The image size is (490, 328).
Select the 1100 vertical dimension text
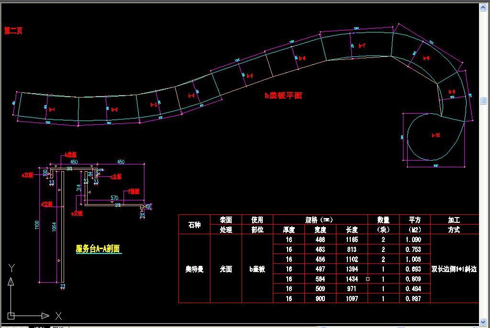click(x=38, y=224)
